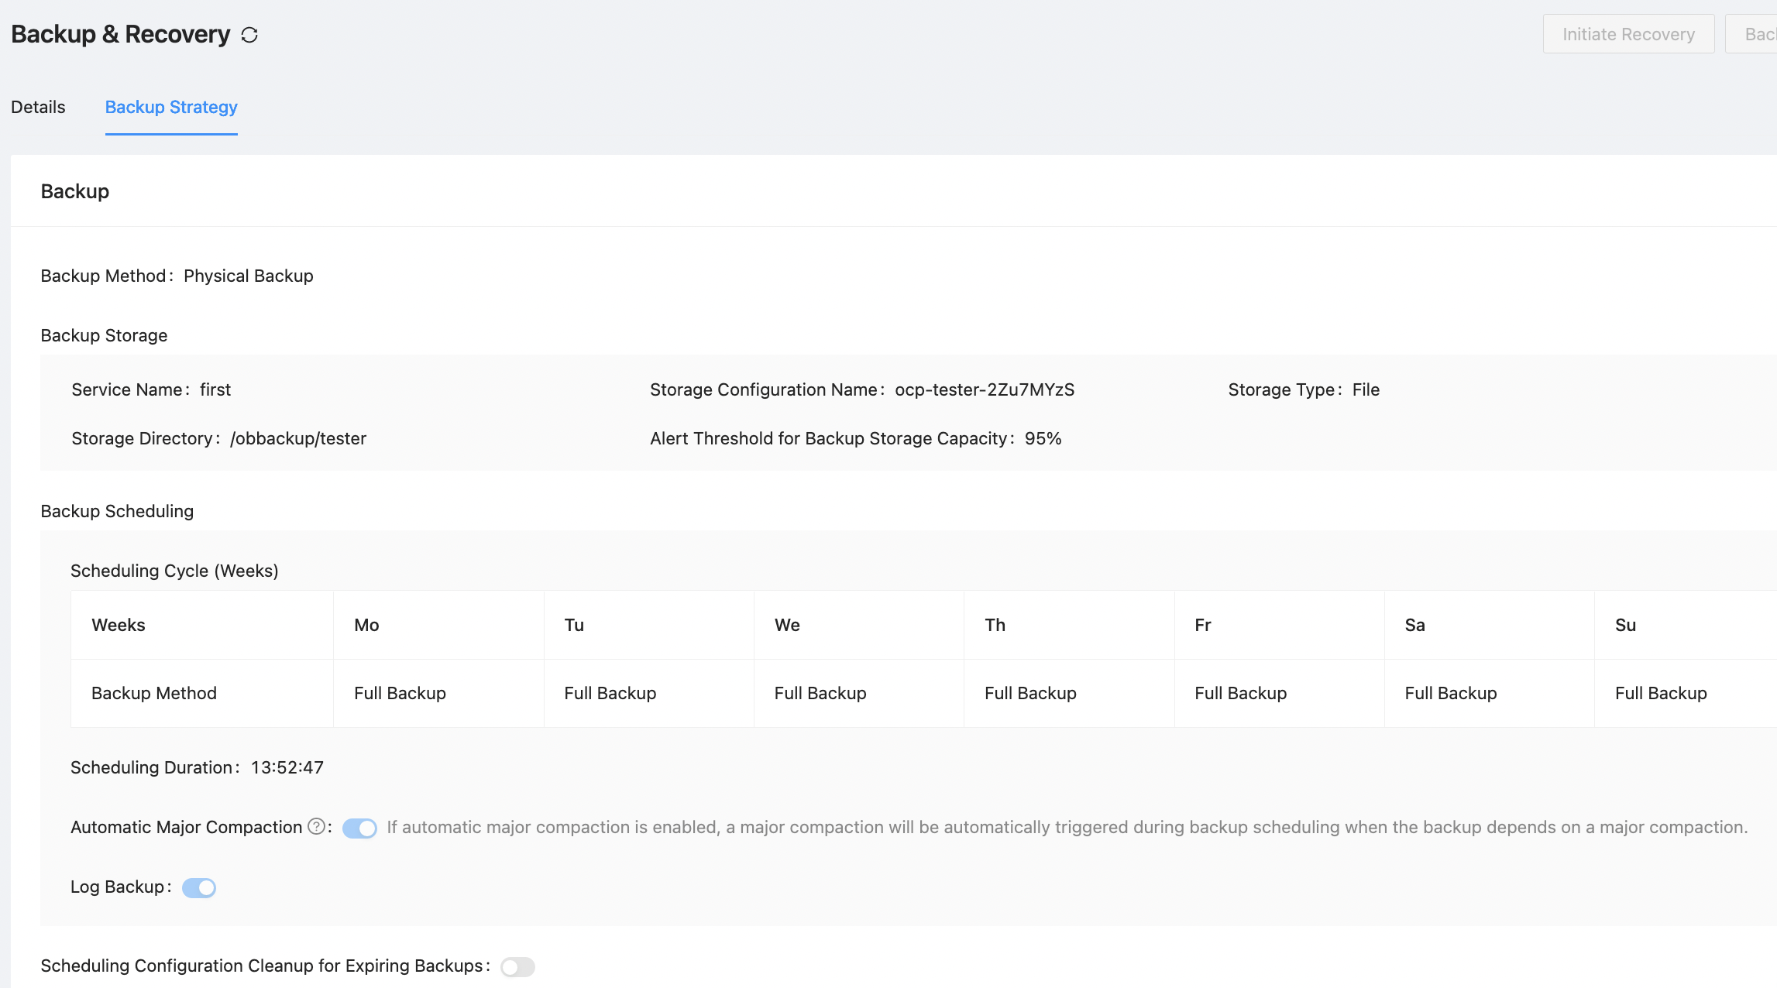The height and width of the screenshot is (988, 1777).
Task: Click the Storage Directory value /obbackup/tester
Action: click(x=298, y=438)
